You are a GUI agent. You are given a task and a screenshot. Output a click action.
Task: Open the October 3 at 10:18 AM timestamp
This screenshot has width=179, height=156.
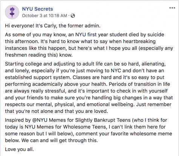pos(44,15)
